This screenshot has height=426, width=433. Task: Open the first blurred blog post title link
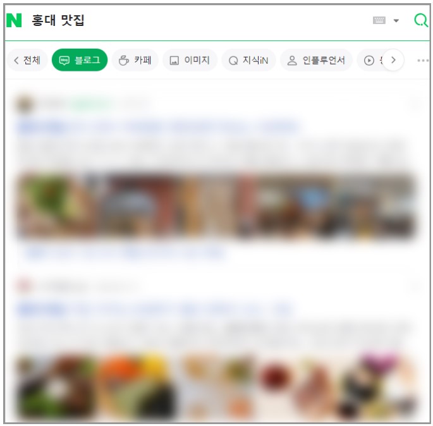click(159, 126)
